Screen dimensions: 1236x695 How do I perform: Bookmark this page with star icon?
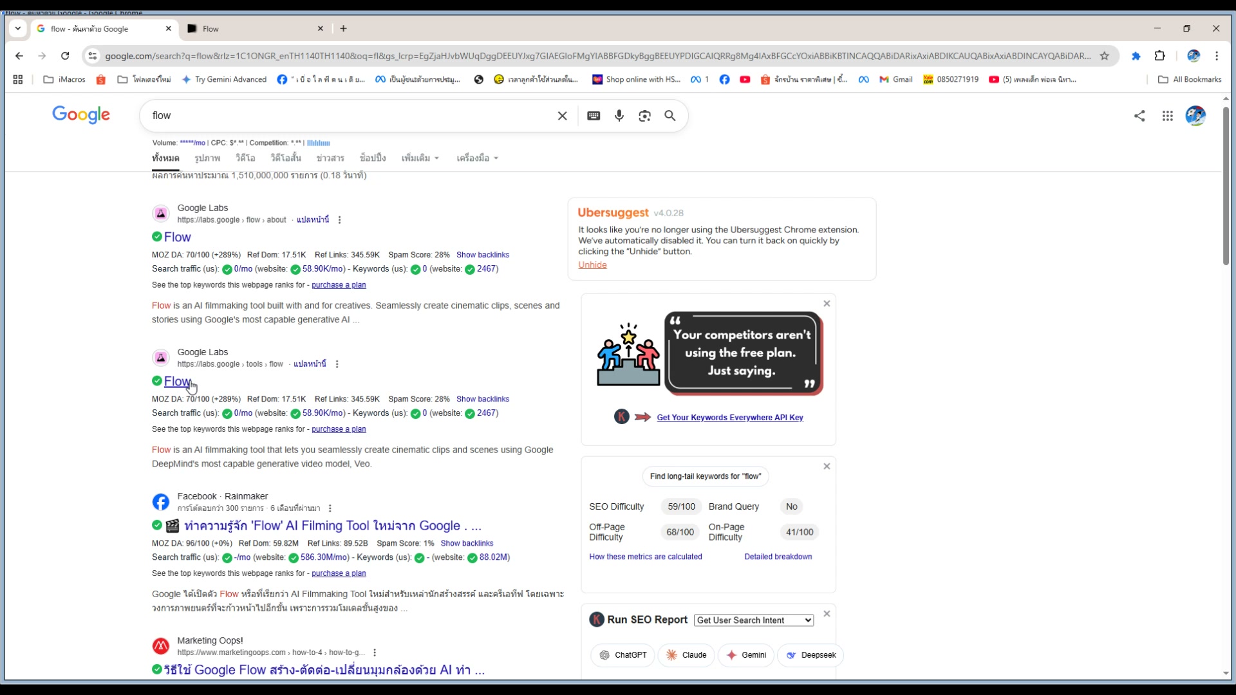1105,56
